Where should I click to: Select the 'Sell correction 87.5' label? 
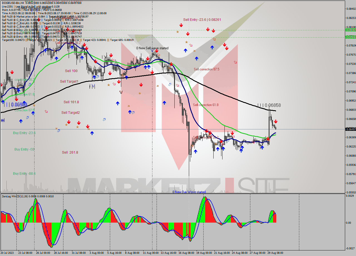206,69
